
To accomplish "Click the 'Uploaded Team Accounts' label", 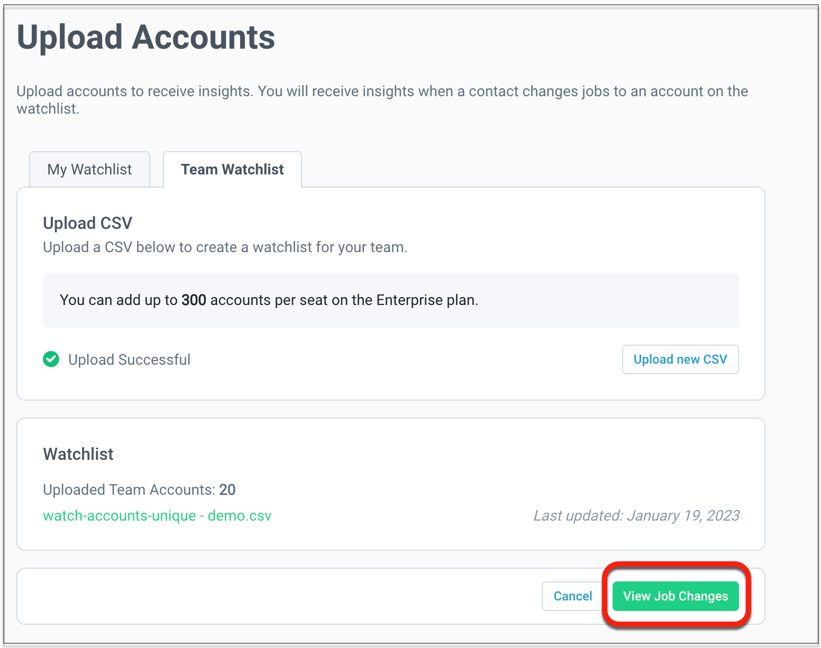I will (129, 490).
